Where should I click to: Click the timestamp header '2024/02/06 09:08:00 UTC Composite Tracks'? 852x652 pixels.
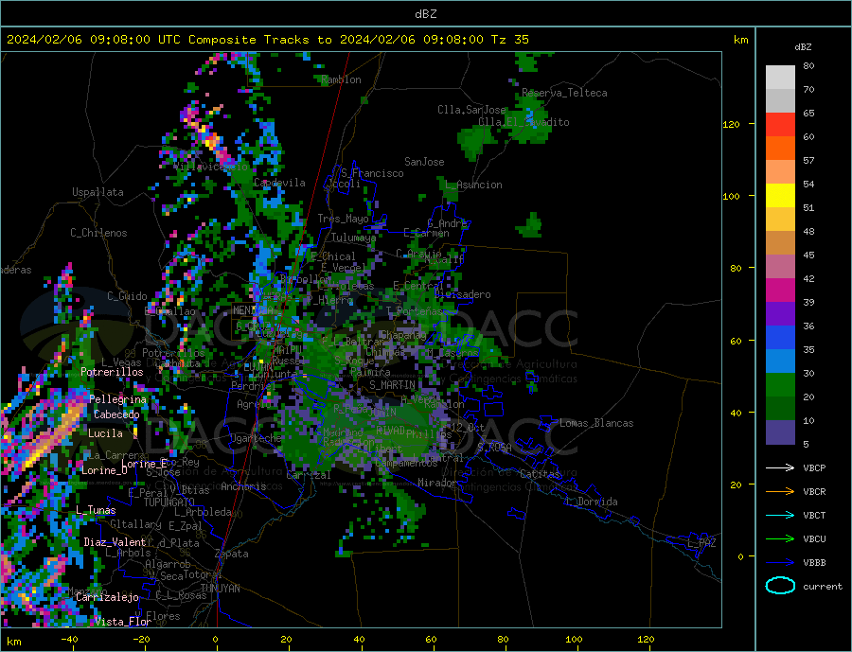pos(157,40)
